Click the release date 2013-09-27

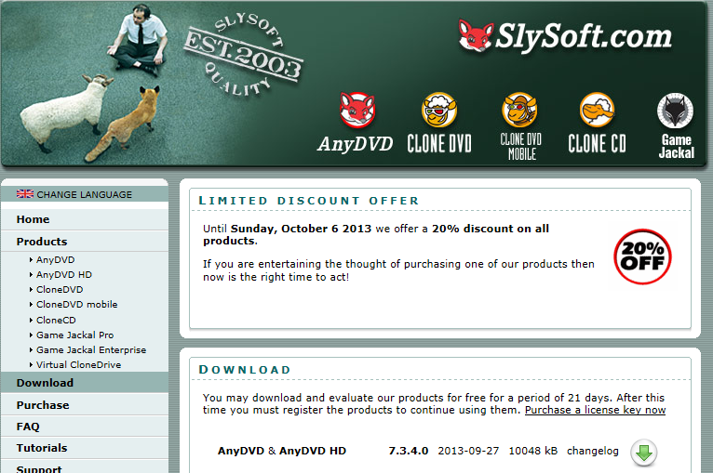pos(468,451)
